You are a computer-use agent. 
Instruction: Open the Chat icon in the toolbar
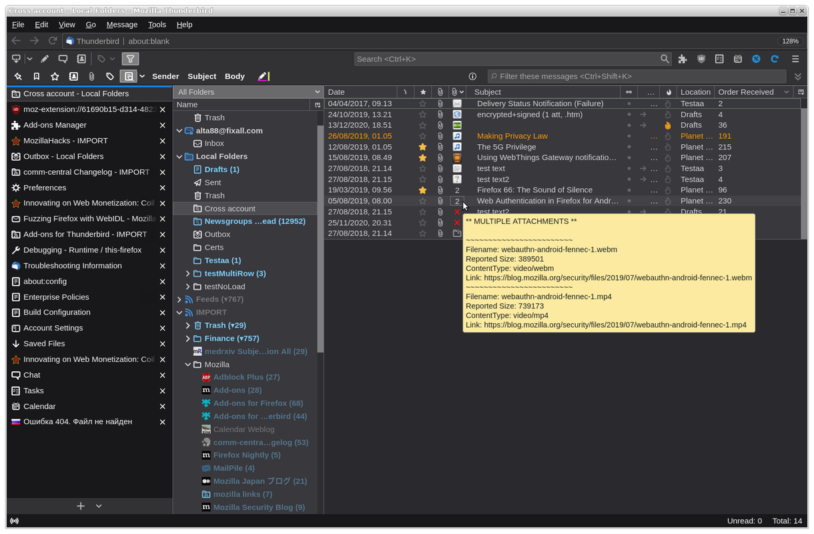63,59
